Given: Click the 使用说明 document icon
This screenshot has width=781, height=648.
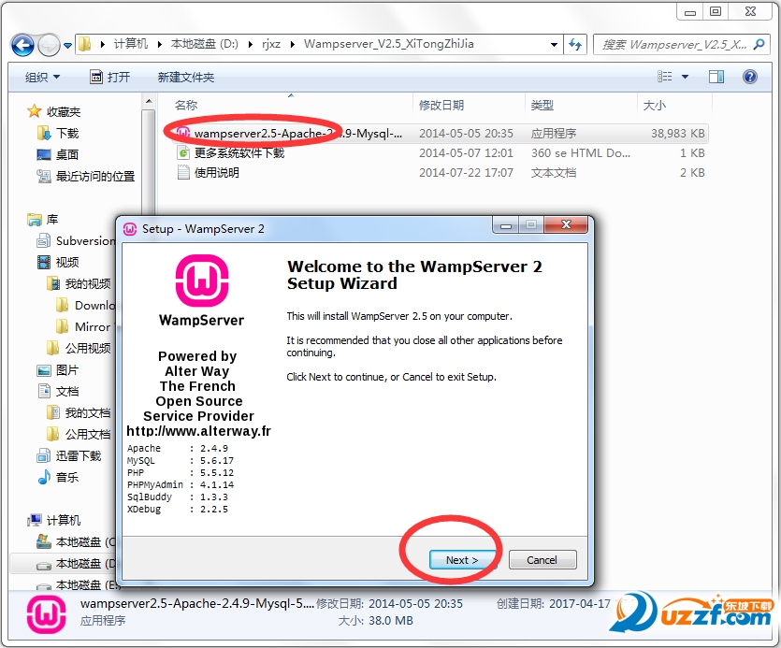Looking at the screenshot, I should [183, 172].
